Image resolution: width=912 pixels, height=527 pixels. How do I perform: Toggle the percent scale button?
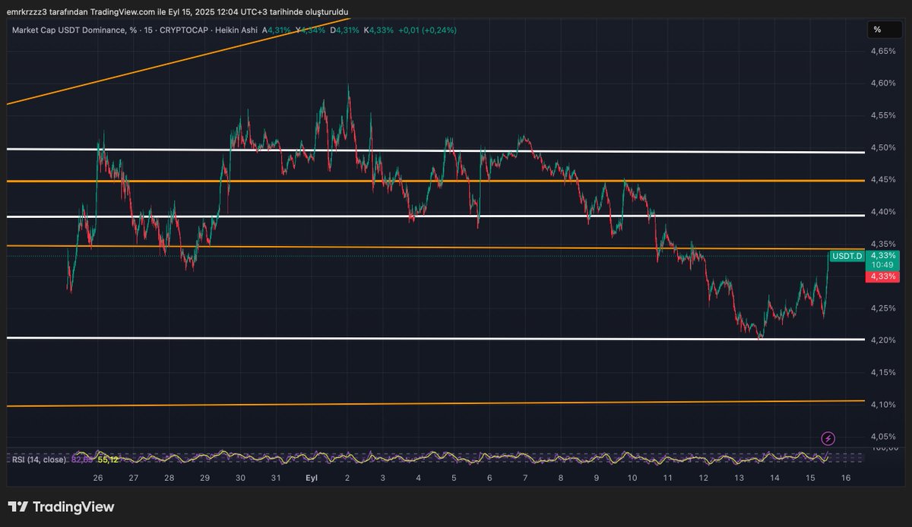(x=885, y=30)
